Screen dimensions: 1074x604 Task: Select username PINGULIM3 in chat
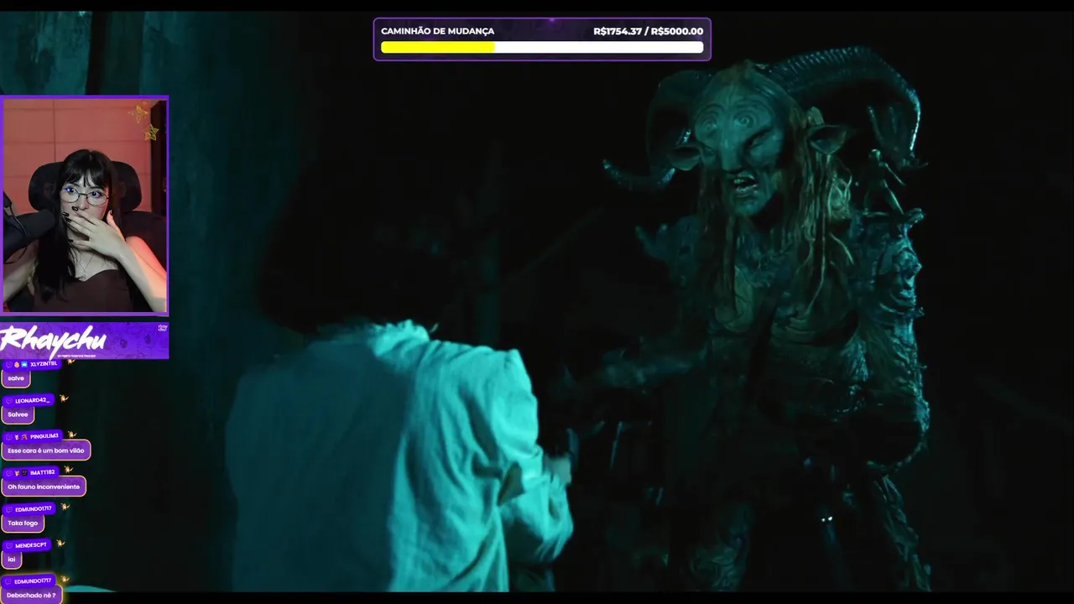pyautogui.click(x=44, y=436)
